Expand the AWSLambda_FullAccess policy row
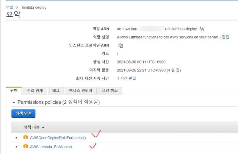The image size is (238, 154). pos(16,147)
